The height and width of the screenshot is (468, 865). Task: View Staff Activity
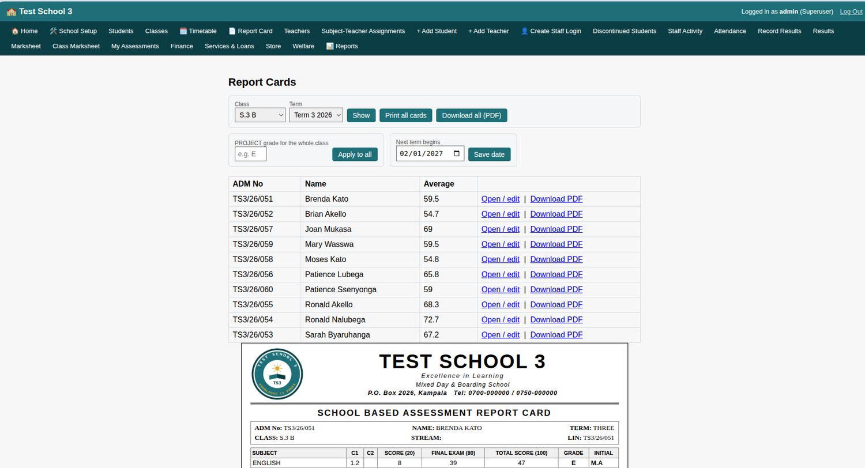click(x=685, y=31)
